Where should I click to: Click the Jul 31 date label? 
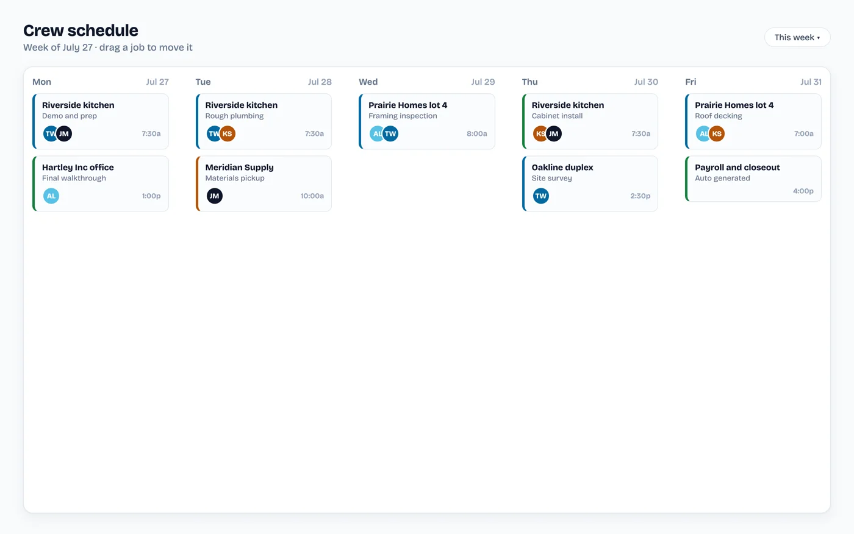point(811,82)
